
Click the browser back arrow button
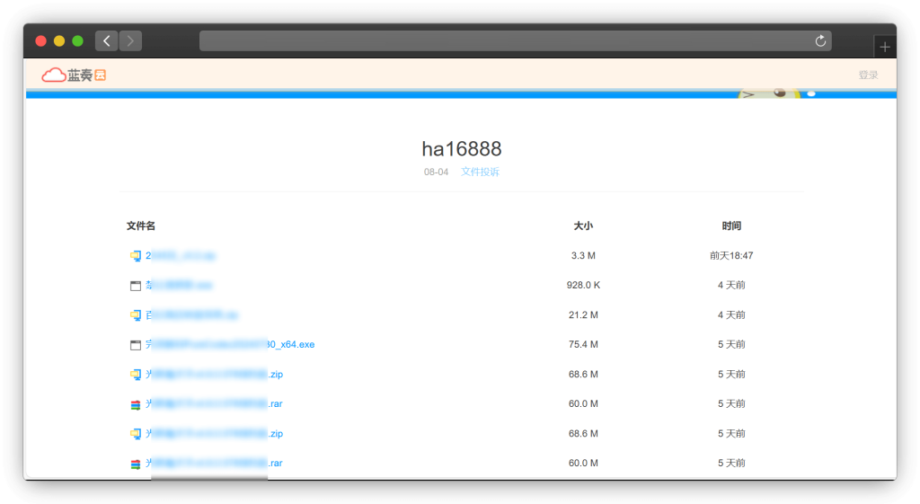tap(107, 40)
